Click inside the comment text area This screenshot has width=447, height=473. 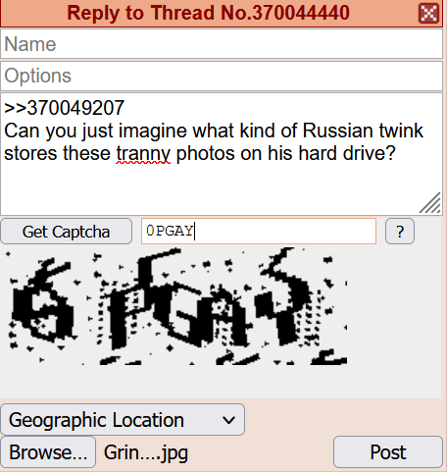(222, 154)
